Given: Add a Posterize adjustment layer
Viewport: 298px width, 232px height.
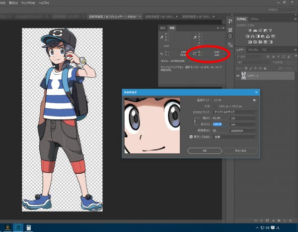Looking at the screenshot, I should (255, 42).
